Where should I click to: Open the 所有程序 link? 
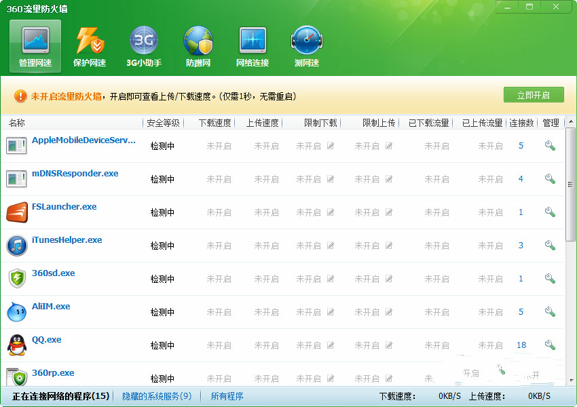(x=227, y=396)
